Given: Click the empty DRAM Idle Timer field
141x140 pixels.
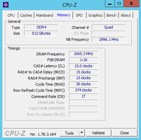Looking at the screenshot, I should 84,102.
